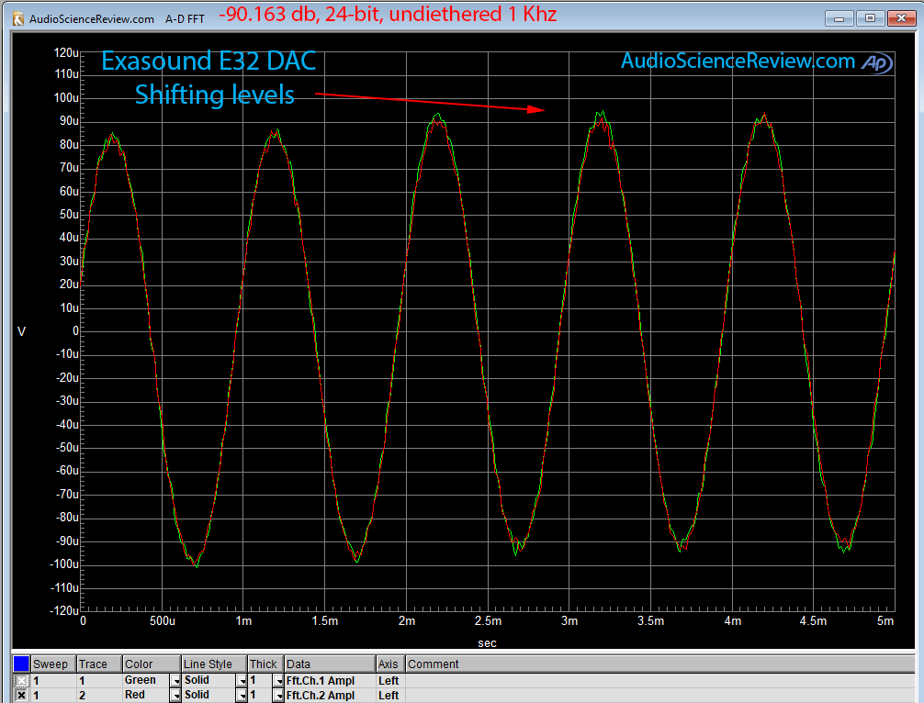Select the Fft.Ch.1 Ampl data cell
Screen dimensions: 924x703
pyautogui.click(x=330, y=681)
